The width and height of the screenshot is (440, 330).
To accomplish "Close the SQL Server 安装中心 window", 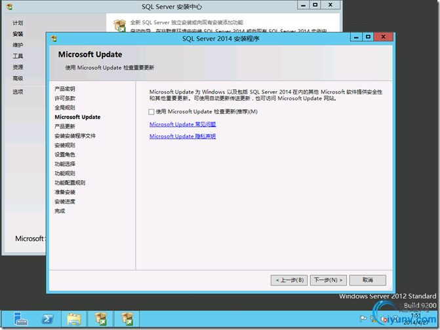I will click(330, 5).
